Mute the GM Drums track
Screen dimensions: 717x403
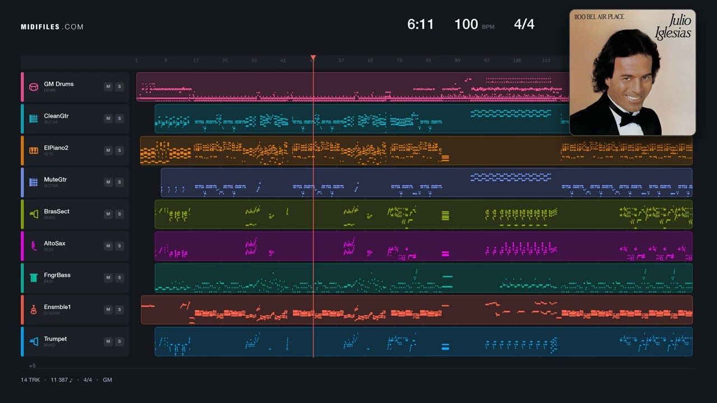click(108, 87)
